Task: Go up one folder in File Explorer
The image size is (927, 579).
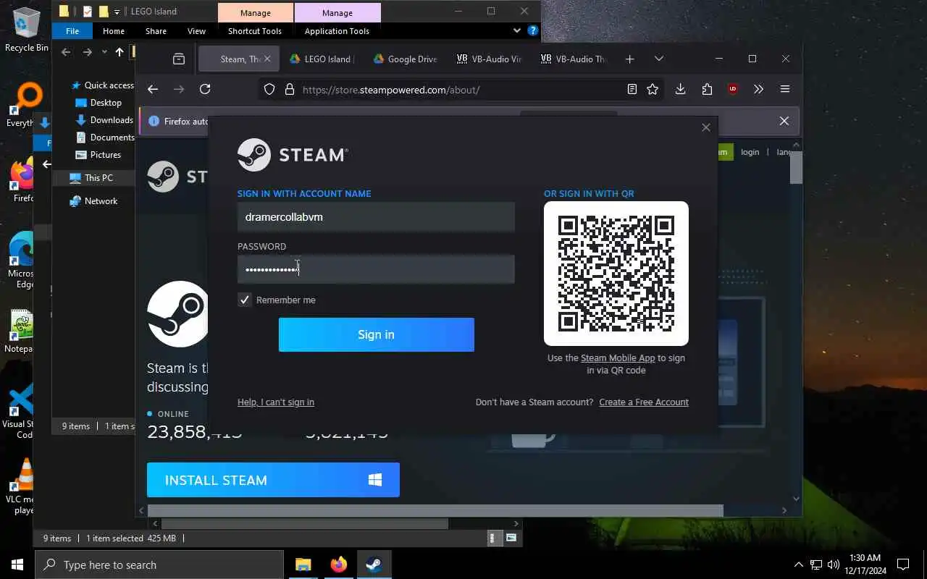Action: tap(119, 52)
